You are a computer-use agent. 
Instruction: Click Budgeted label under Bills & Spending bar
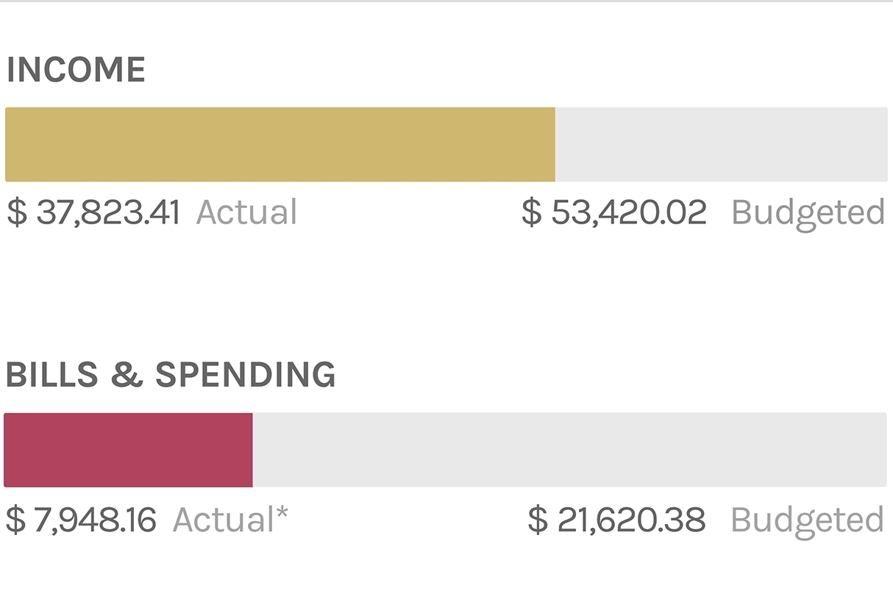807,521
